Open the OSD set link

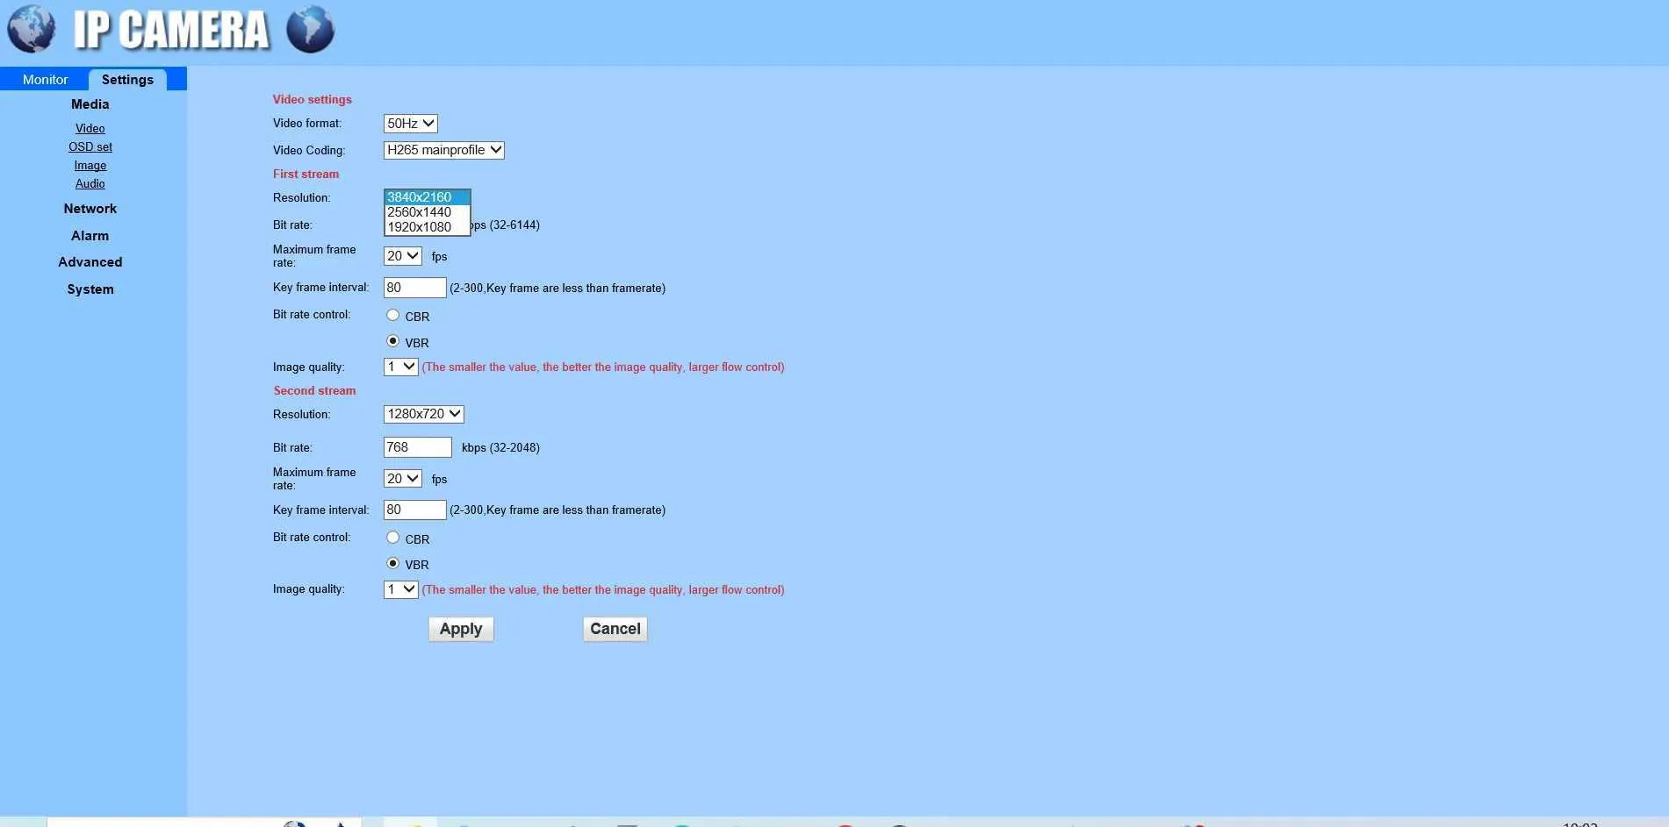[90, 147]
